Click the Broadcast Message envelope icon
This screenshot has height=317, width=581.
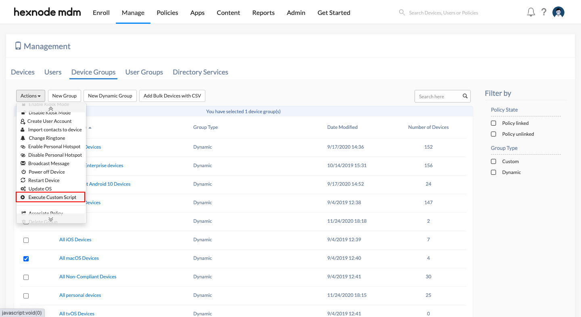click(x=23, y=164)
